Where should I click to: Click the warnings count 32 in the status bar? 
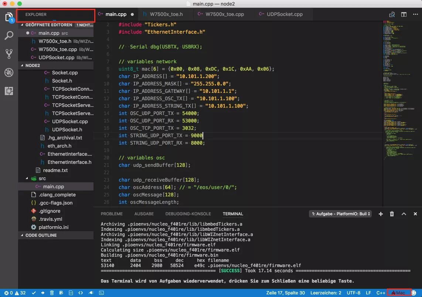20,293
